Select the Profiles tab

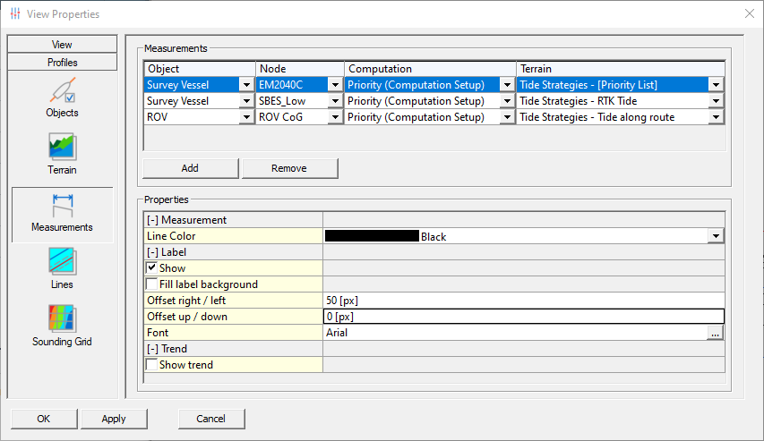tap(62, 63)
